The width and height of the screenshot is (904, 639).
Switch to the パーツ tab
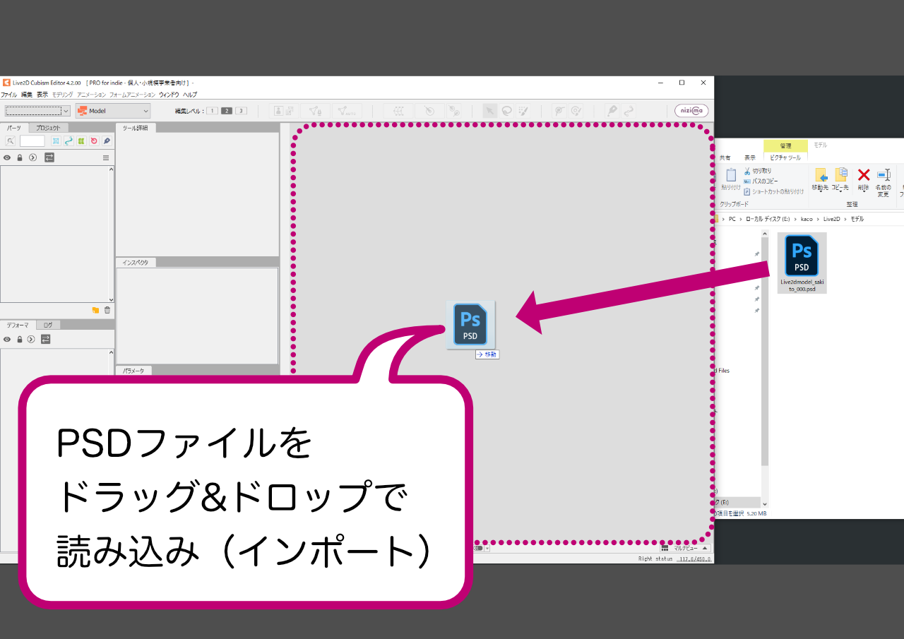pos(14,128)
